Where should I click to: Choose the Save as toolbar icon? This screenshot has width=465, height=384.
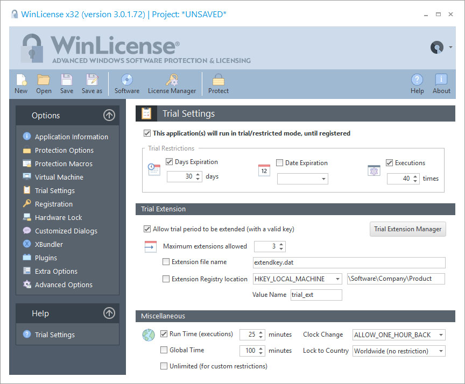click(92, 80)
